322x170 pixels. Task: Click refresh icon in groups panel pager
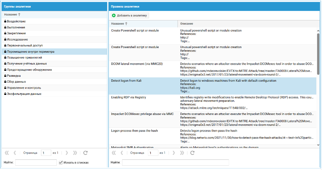(x=85, y=153)
